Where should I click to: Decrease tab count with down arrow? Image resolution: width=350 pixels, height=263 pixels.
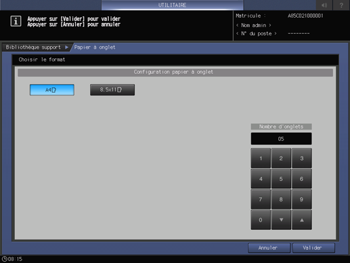pyautogui.click(x=281, y=220)
